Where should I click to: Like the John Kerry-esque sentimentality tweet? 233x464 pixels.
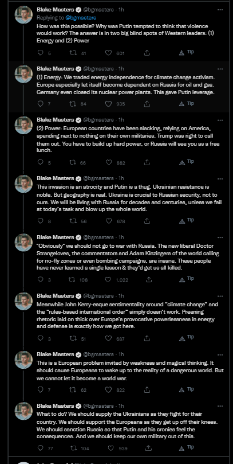pos(109,338)
